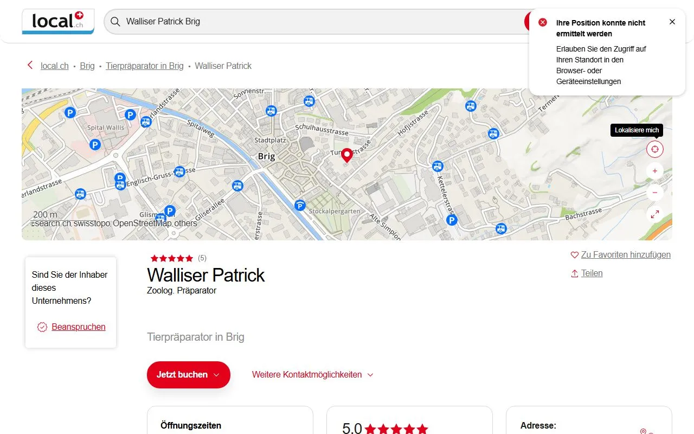Click the local.ch logo

tap(58, 21)
